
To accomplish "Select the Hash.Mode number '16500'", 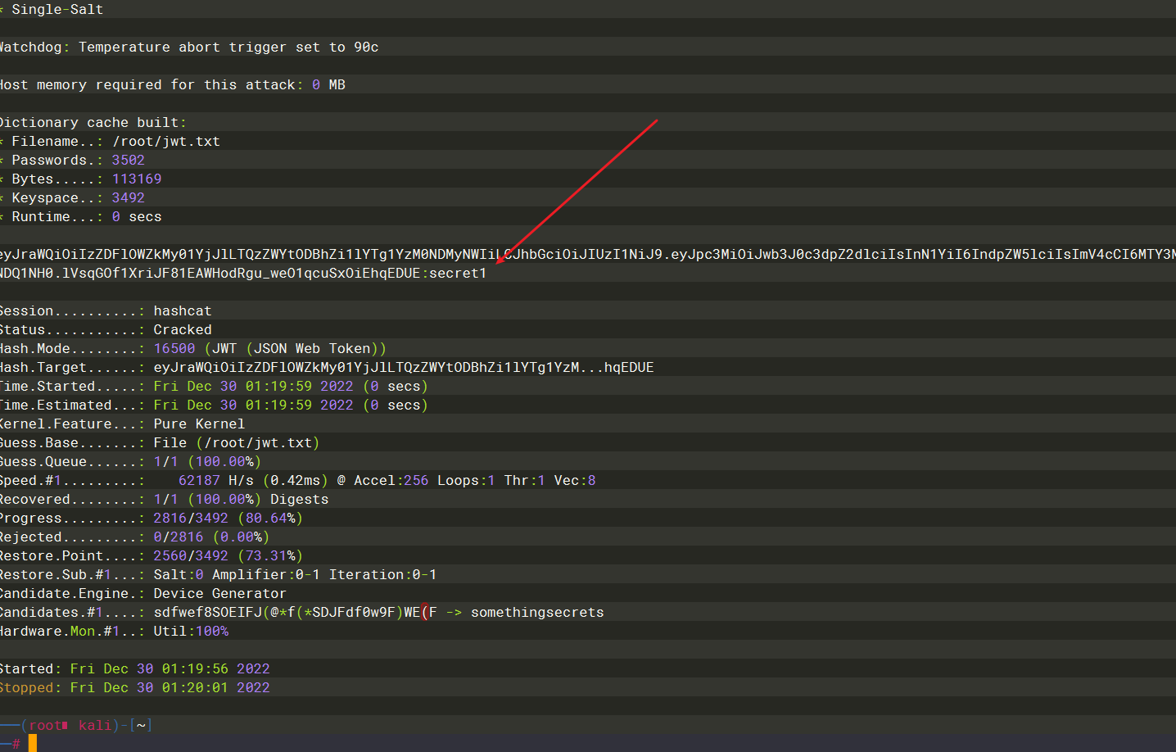I will 174,349.
